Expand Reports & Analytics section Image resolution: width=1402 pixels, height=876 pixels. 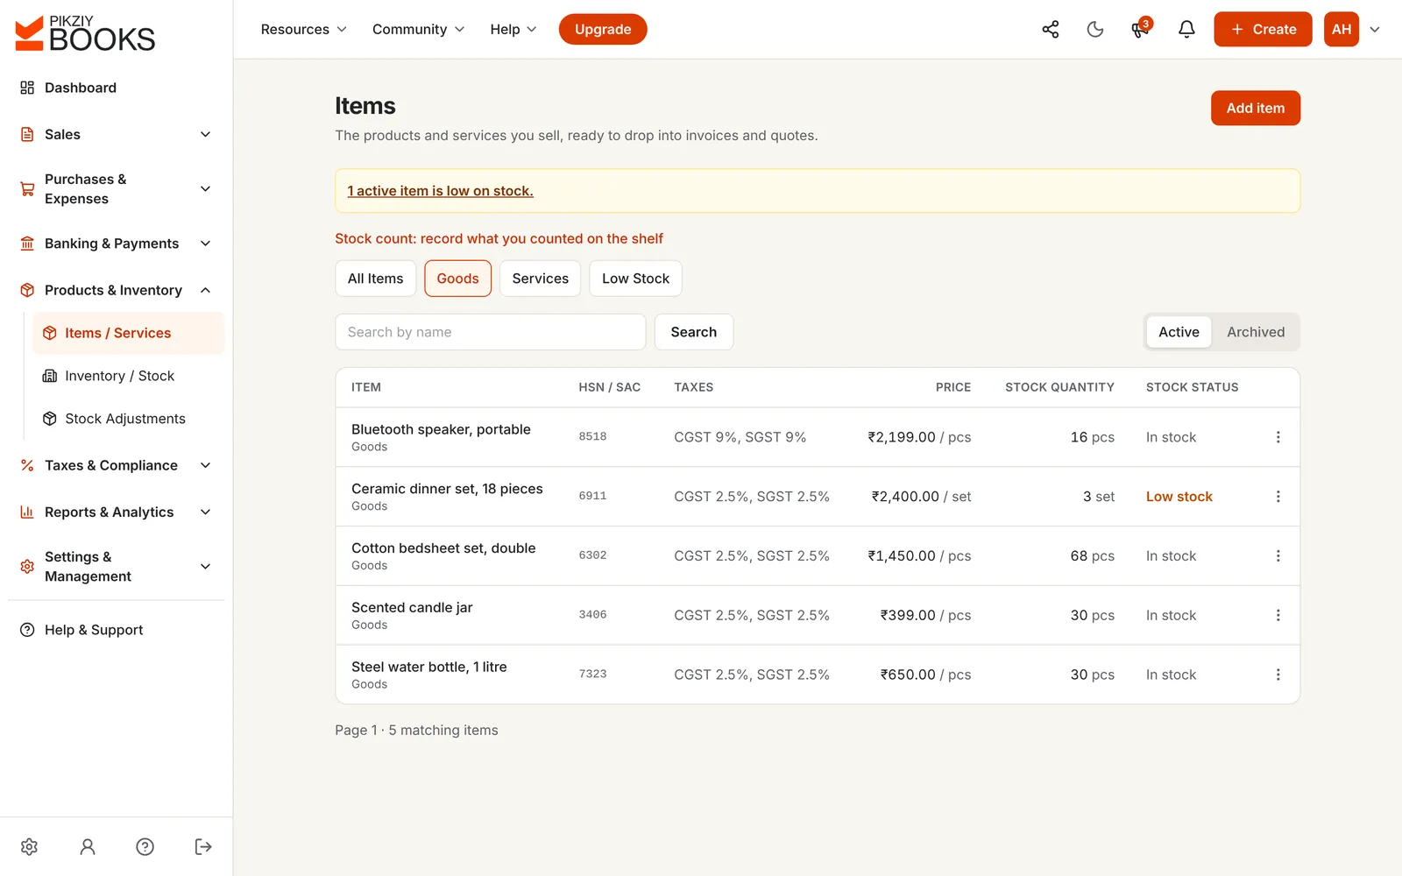coord(116,512)
